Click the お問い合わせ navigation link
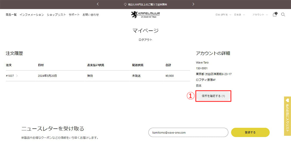The width and height of the screenshot is (291, 155). point(91,15)
